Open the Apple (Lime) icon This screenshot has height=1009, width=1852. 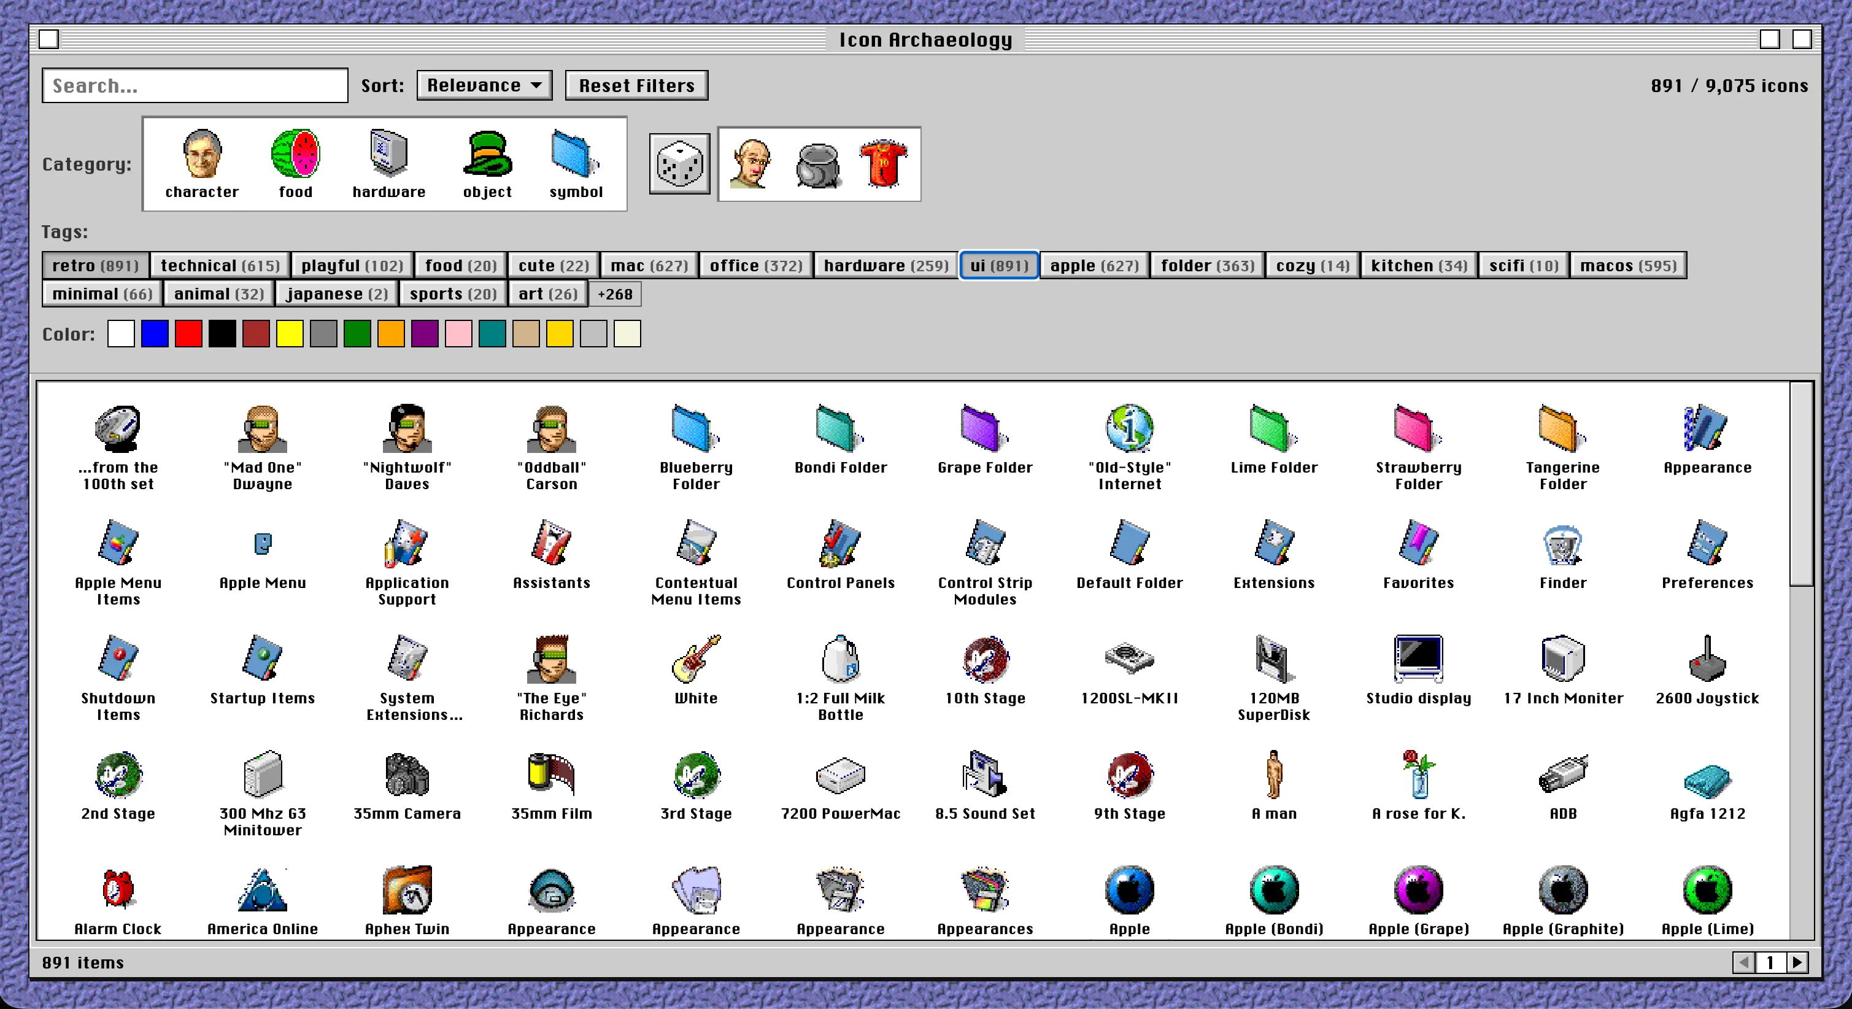click(1707, 889)
